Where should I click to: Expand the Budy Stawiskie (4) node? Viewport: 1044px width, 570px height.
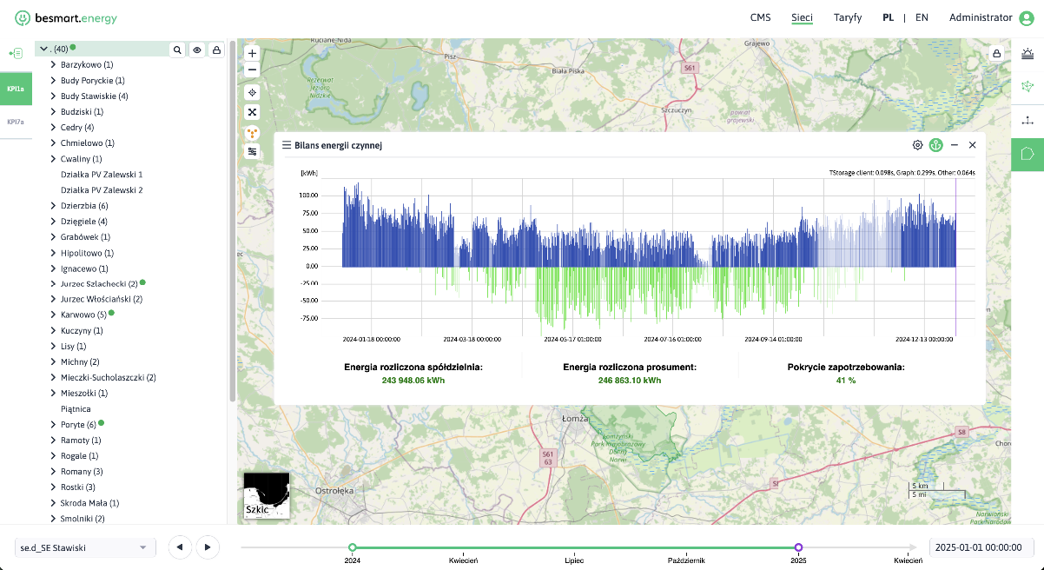(x=53, y=96)
